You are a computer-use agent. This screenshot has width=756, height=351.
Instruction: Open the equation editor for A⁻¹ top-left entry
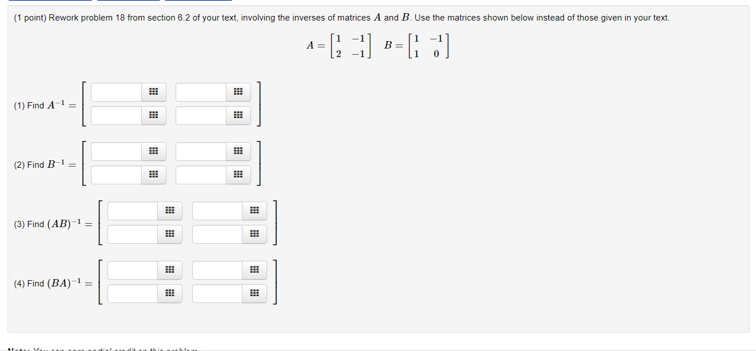pyautogui.click(x=153, y=92)
